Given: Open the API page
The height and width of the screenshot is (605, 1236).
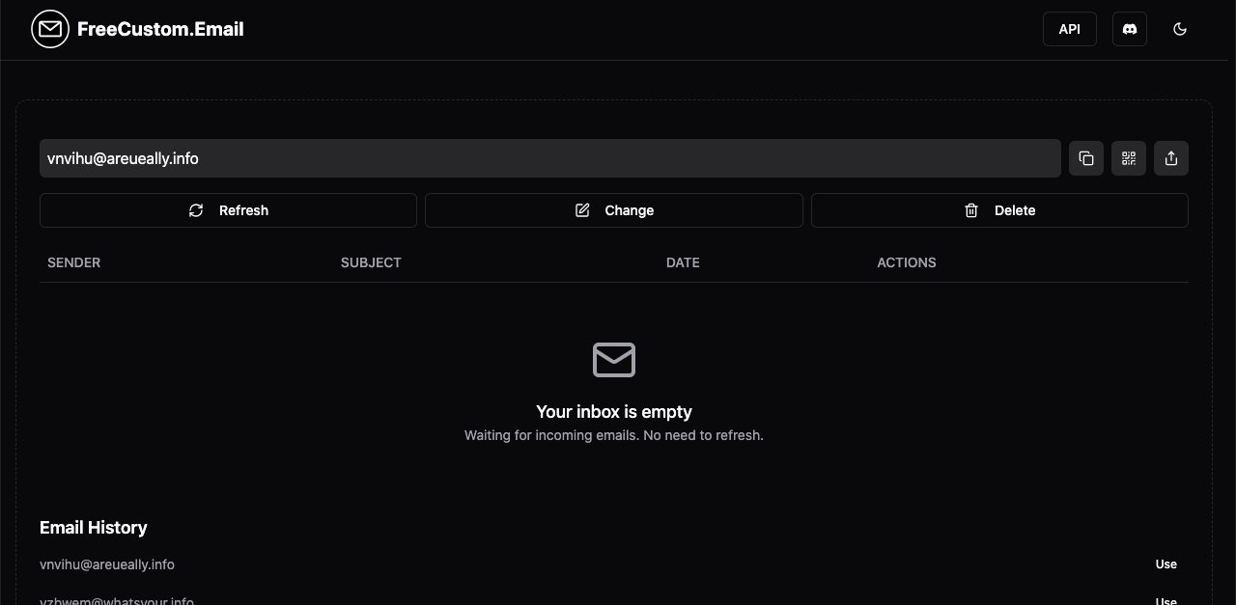Looking at the screenshot, I should (x=1070, y=29).
